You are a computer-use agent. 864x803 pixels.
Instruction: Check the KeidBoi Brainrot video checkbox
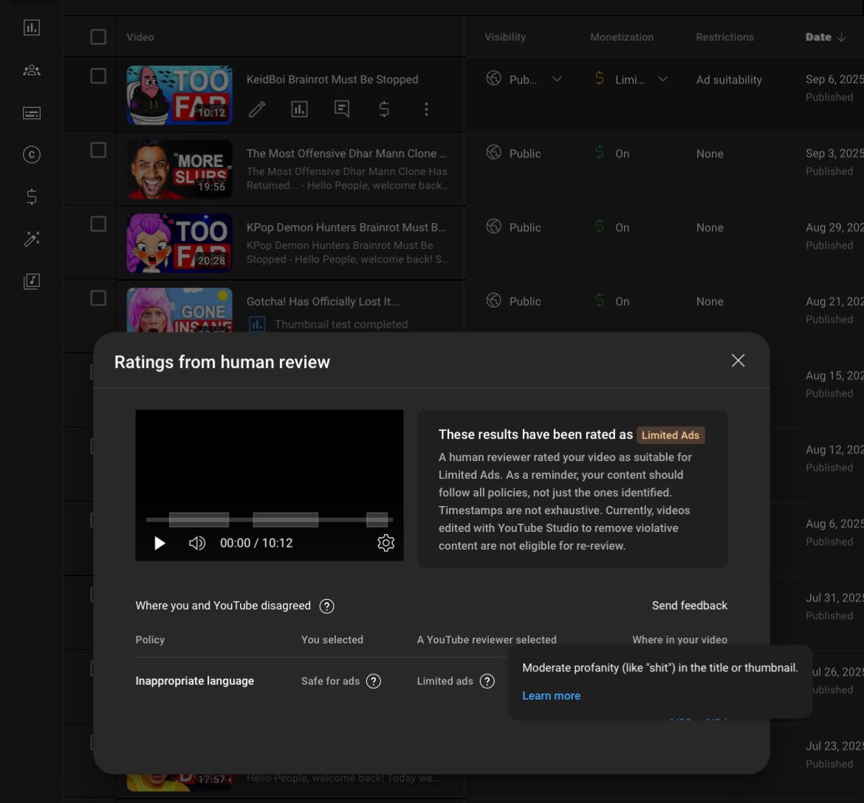click(x=98, y=76)
